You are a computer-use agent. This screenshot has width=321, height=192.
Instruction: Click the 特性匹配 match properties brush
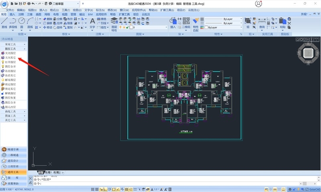pyautogui.click(x=196, y=22)
